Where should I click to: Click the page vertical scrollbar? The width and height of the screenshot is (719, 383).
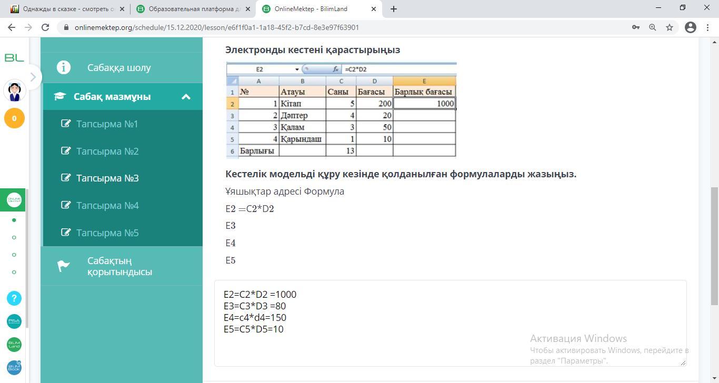714,245
